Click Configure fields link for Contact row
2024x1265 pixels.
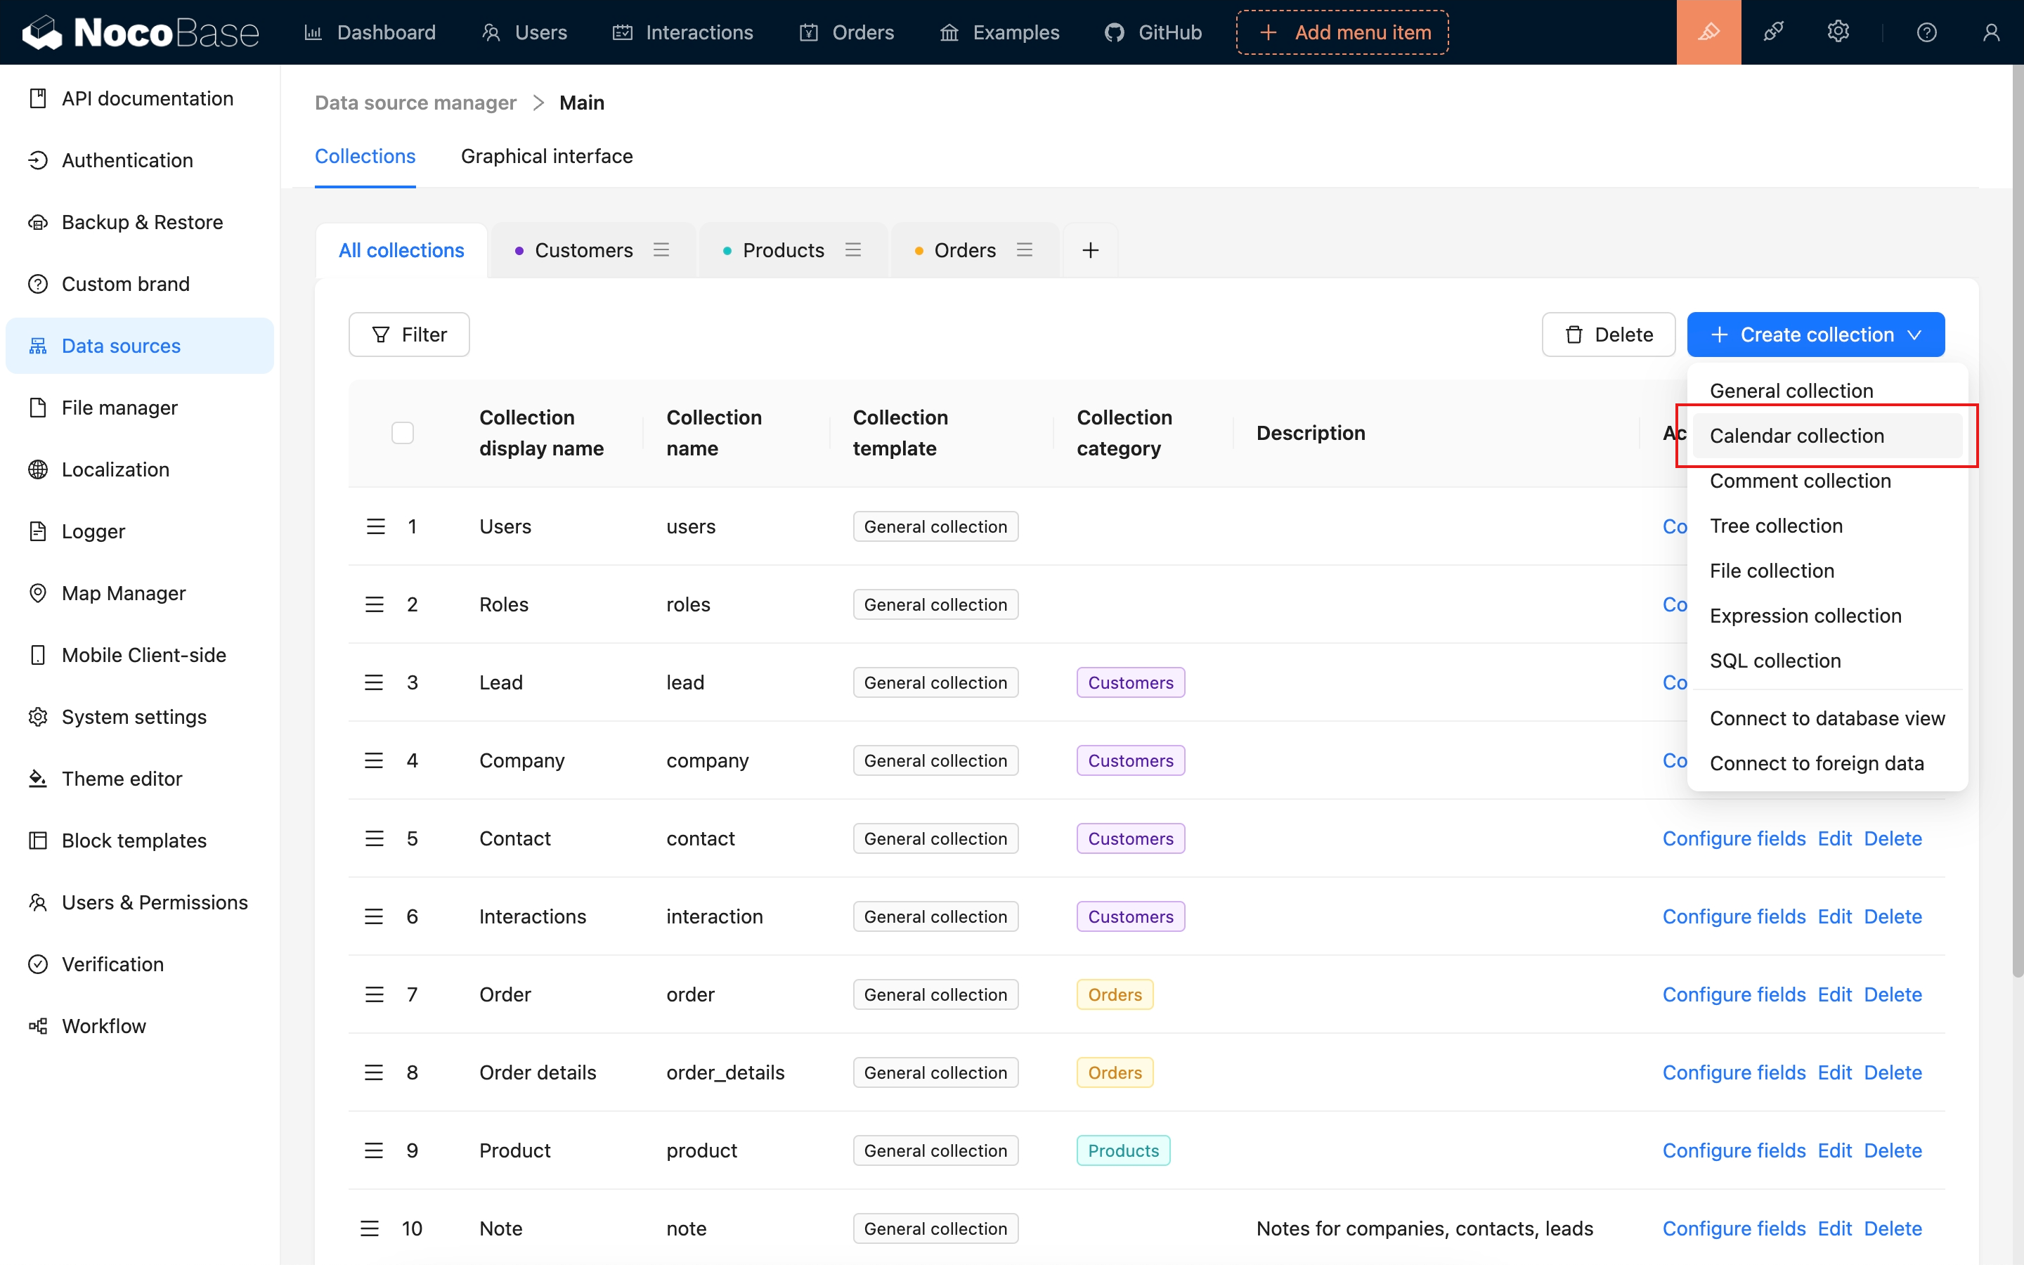tap(1733, 838)
